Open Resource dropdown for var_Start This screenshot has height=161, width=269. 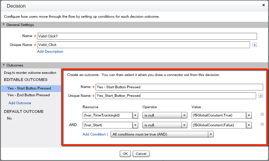click(x=135, y=125)
